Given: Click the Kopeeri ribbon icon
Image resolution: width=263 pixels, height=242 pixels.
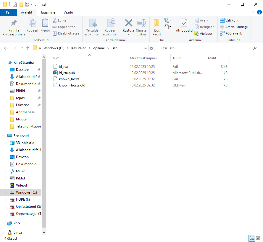Looking at the screenshot, I should pos(32,23).
